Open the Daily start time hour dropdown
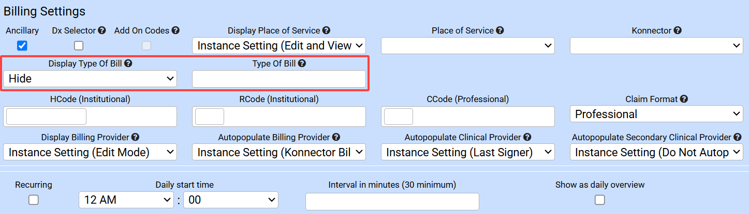 pos(126,200)
